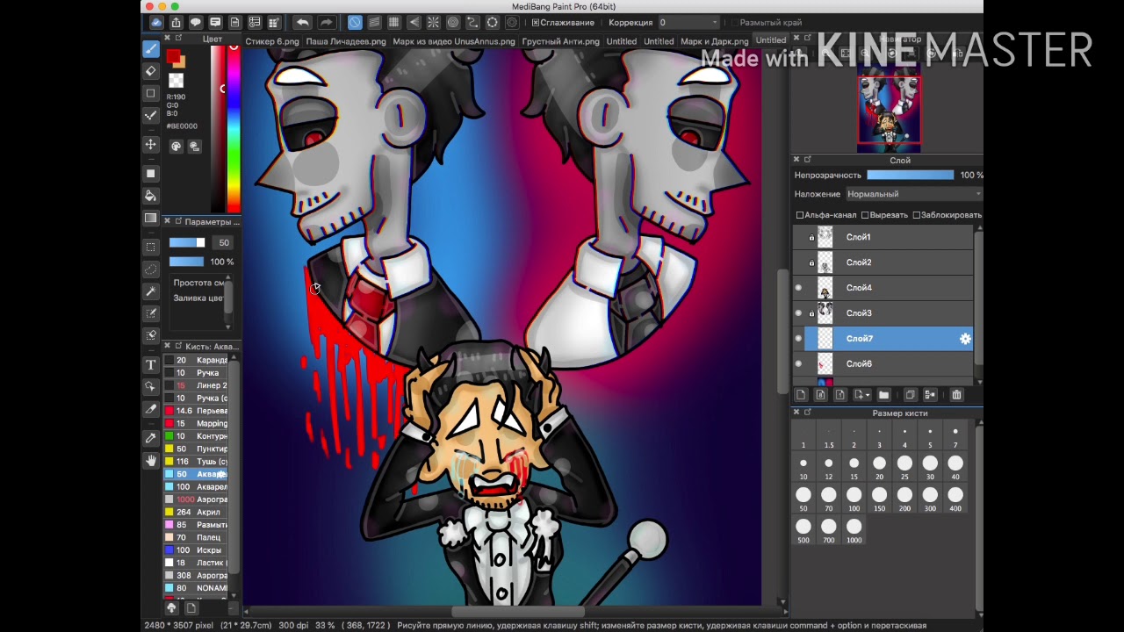Viewport: 1124px width, 632px height.
Task: Click the Navigator preview thumbnail
Action: (889, 110)
